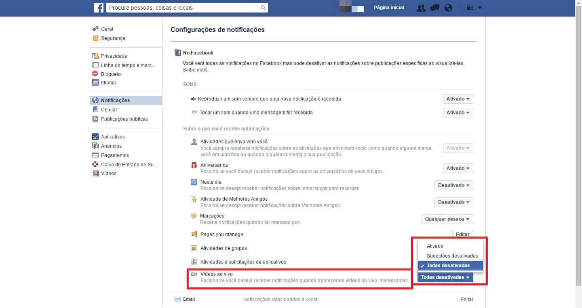Click the Vídeos ao vivo row title
582x308 pixels.
(216, 274)
